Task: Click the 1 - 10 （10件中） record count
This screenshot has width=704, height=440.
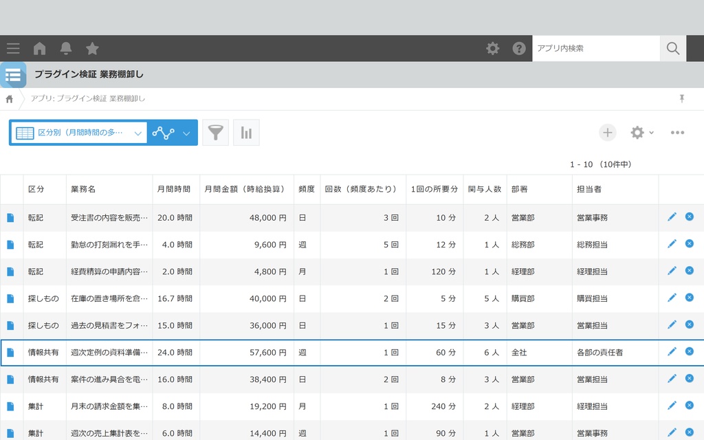Action: pos(601,164)
